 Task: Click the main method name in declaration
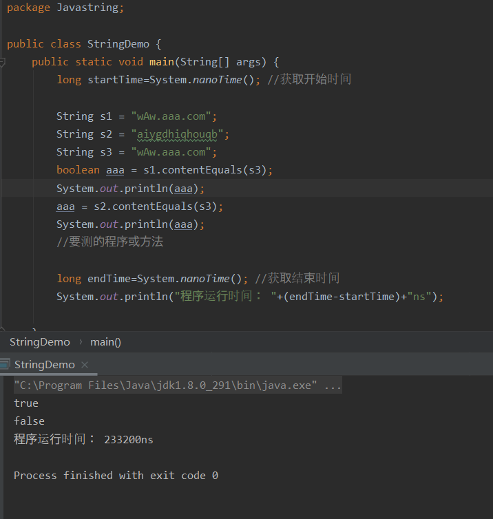pyautogui.click(x=162, y=61)
